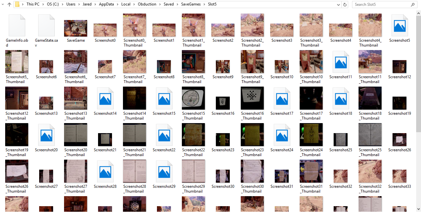Click the Up one level arrow
This screenshot has height=212, width=421.
click(x=9, y=5)
